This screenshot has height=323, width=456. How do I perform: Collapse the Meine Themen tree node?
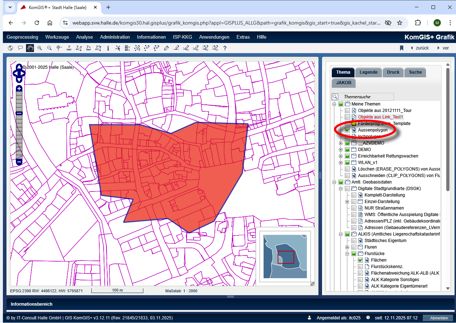pos(334,104)
